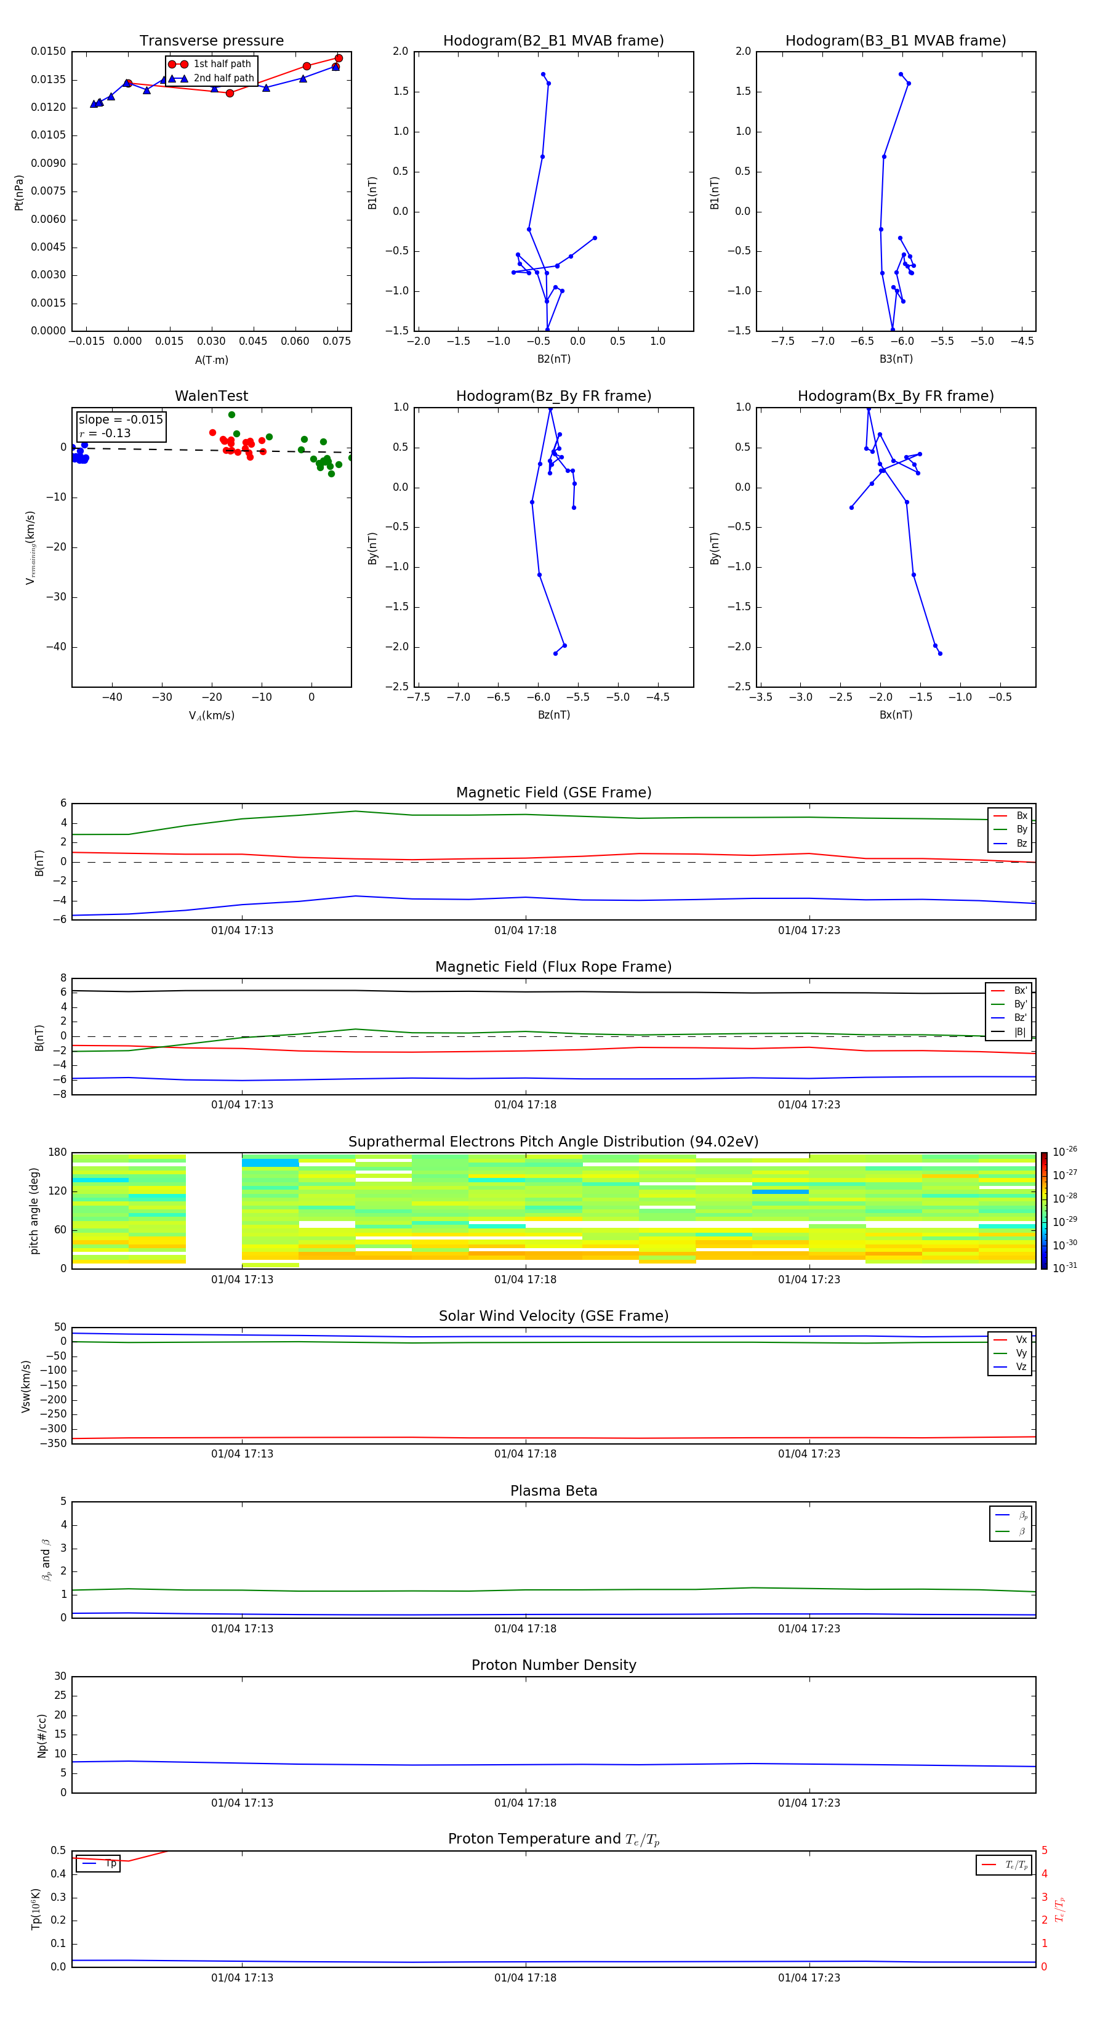Click "01/04 17:18" tick under Proton Number Density
The width and height of the screenshot is (1108, 2032).
point(525,1803)
